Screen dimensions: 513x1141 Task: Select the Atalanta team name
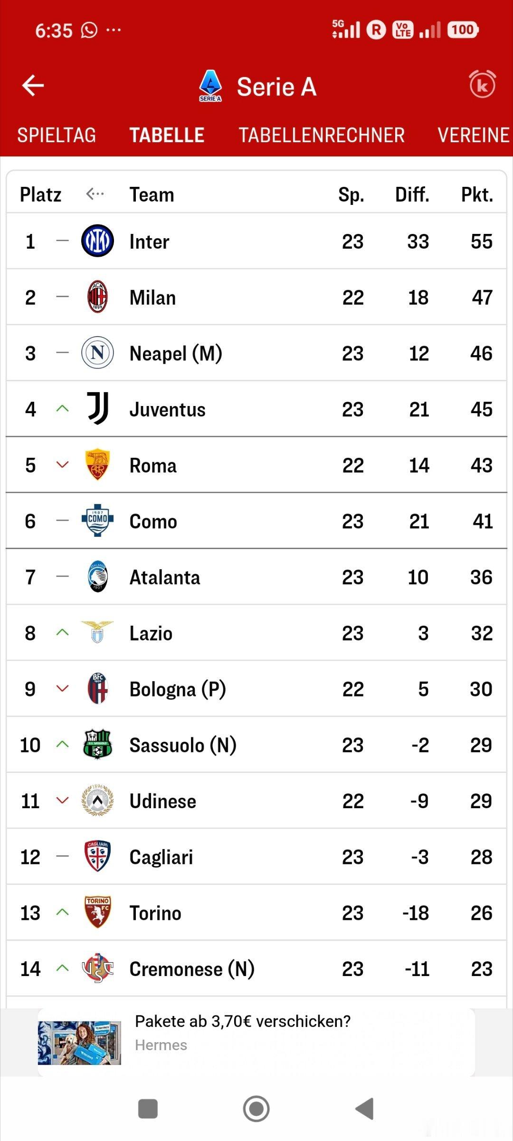tap(165, 577)
